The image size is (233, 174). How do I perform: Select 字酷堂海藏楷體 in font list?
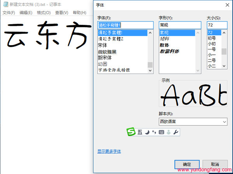click(x=123, y=70)
